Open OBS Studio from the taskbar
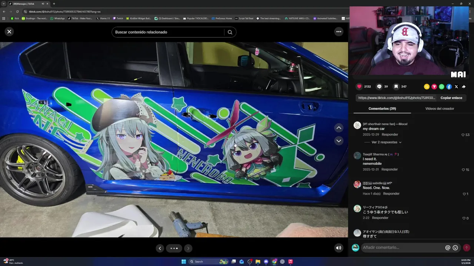 point(250,262)
